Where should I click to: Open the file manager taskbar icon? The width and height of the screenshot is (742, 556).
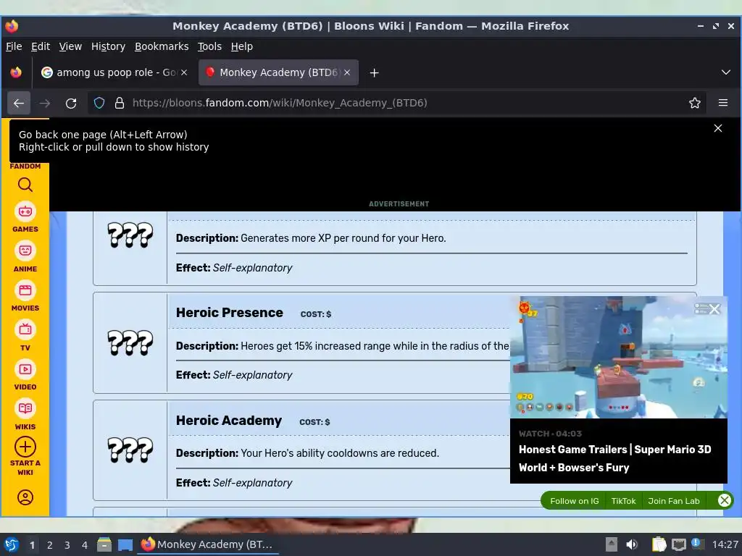pyautogui.click(x=104, y=544)
